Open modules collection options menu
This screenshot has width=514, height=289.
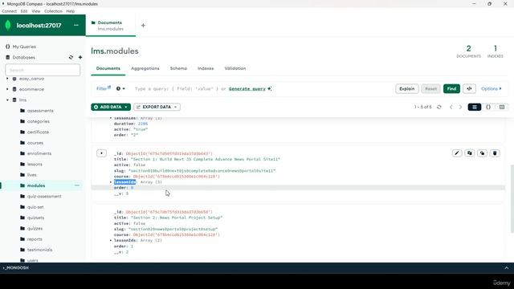[x=77, y=185]
